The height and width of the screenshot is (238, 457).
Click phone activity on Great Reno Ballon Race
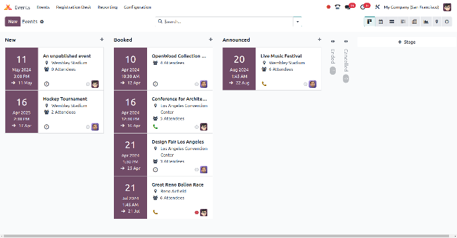point(156,212)
